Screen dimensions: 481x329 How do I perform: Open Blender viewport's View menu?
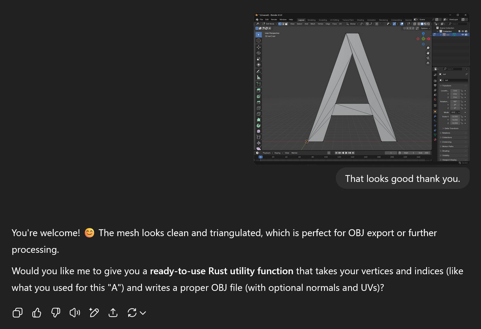tap(292, 24)
